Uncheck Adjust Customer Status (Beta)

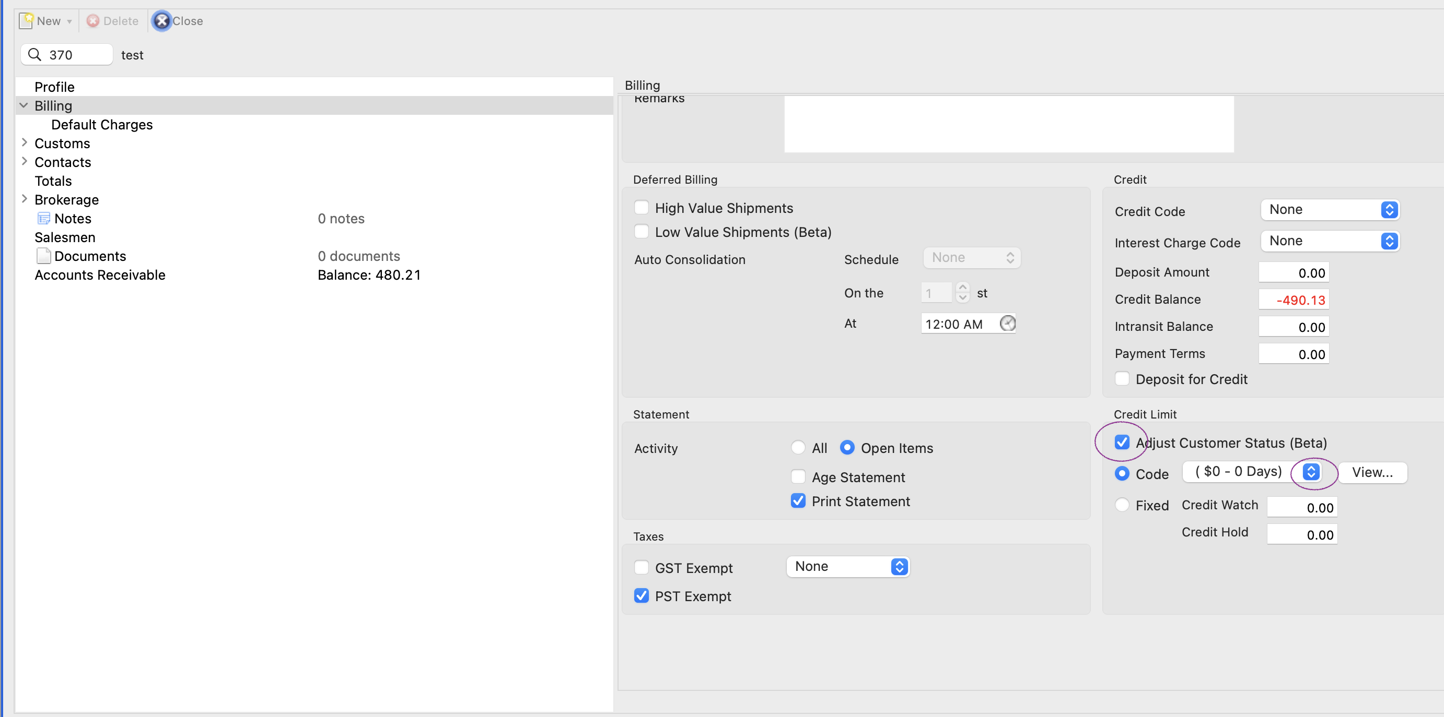1122,442
